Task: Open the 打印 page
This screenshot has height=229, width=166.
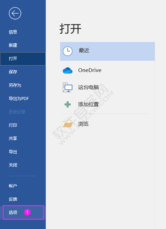Action: (23, 125)
